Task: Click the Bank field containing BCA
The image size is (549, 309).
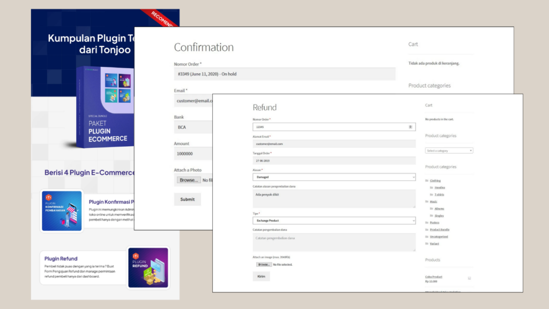Action: click(193, 127)
